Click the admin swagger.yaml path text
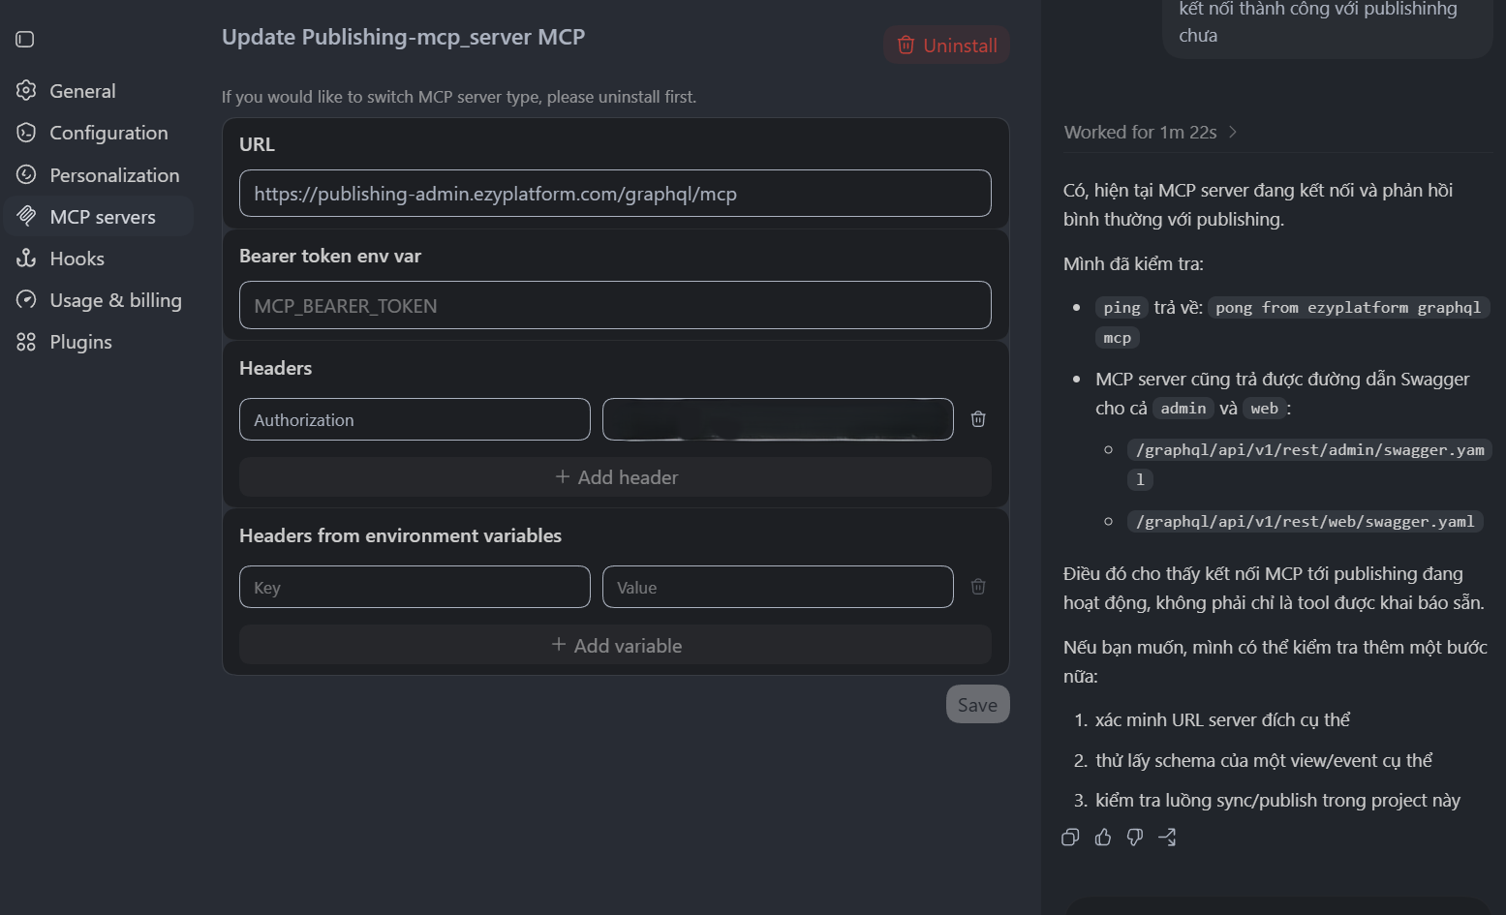Image resolution: width=1506 pixels, height=915 pixels. 1309,465
